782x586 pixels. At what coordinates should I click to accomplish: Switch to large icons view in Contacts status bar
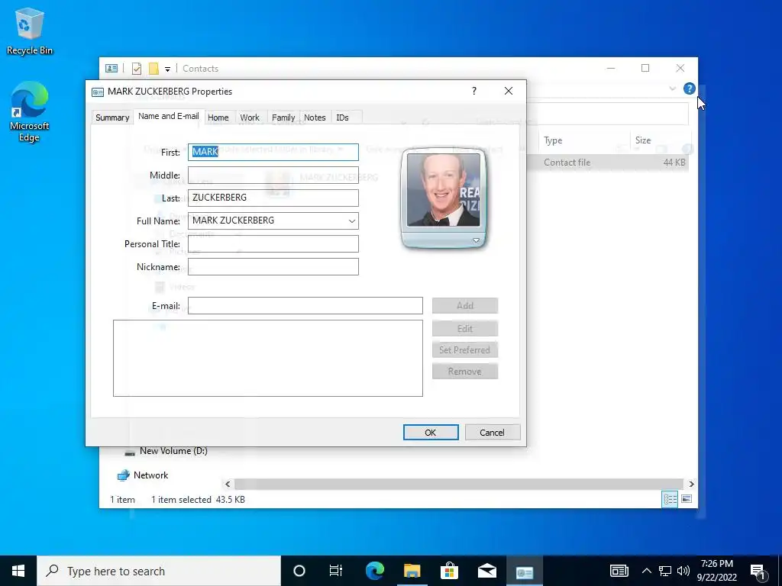[x=687, y=499]
